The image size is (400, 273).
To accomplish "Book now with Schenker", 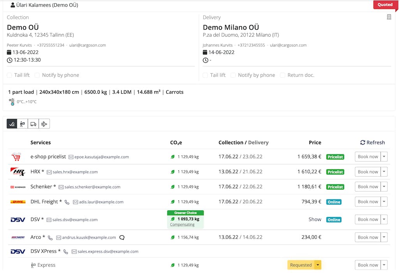I will tap(368, 187).
